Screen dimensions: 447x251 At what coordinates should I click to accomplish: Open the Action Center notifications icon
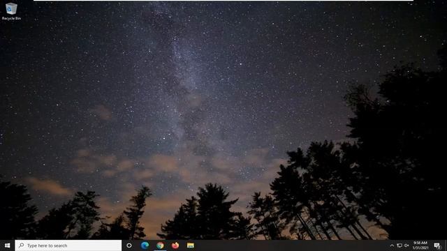(x=437, y=245)
